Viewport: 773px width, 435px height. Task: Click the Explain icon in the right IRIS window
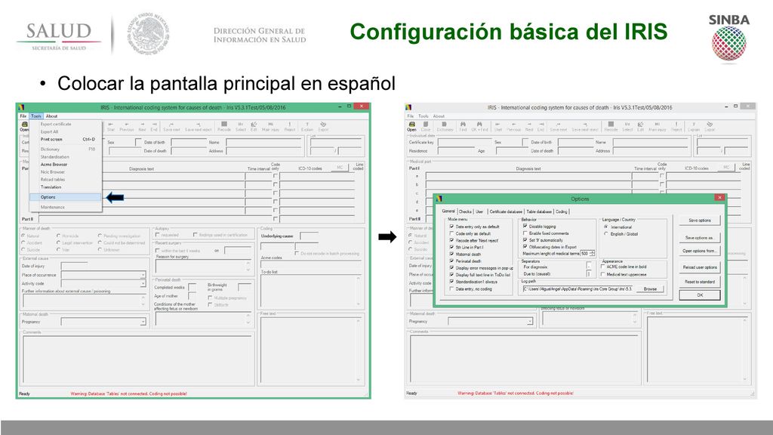point(694,126)
